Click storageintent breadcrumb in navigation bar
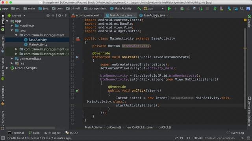Image resolution: width=252 pixels, height=141 pixels. pos(95,9)
